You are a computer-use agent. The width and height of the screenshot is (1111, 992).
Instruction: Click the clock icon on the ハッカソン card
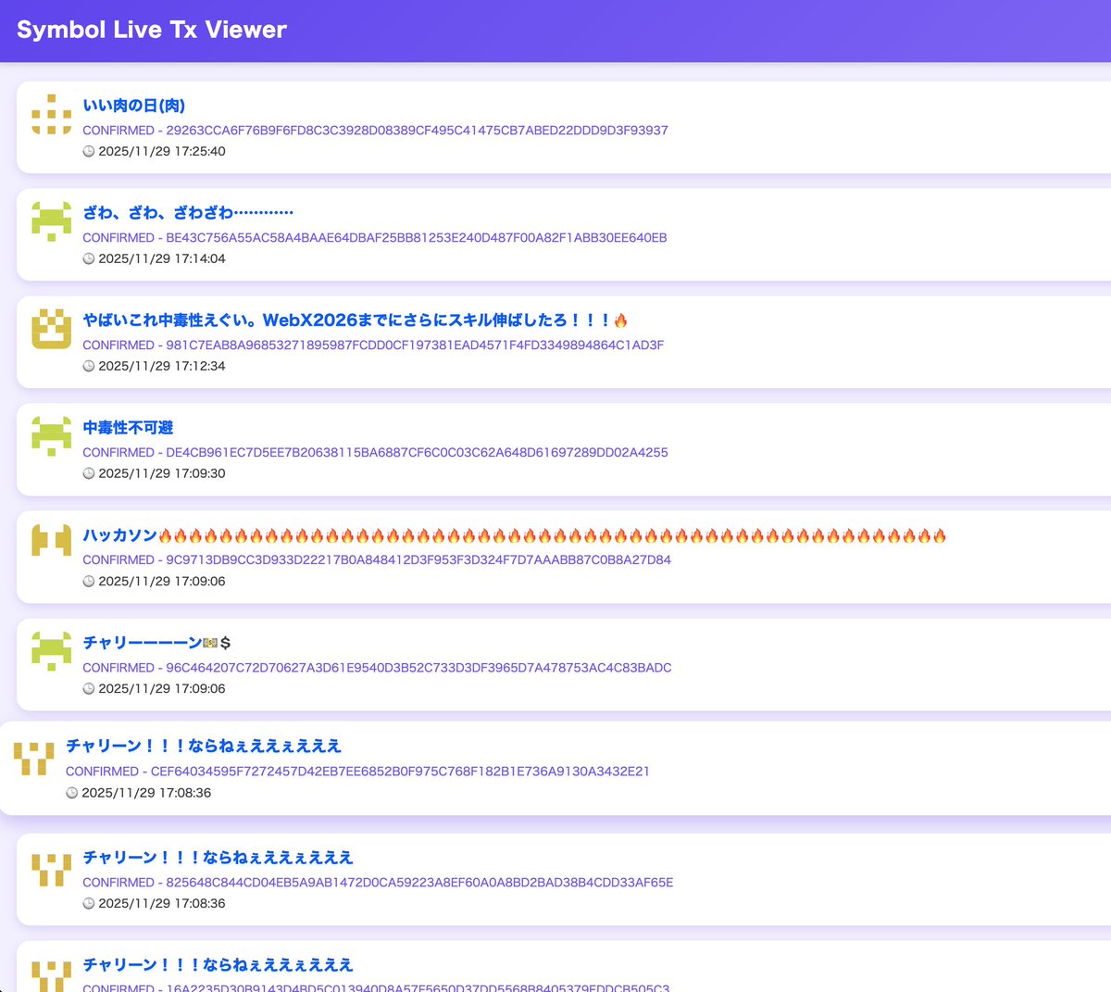(x=89, y=582)
